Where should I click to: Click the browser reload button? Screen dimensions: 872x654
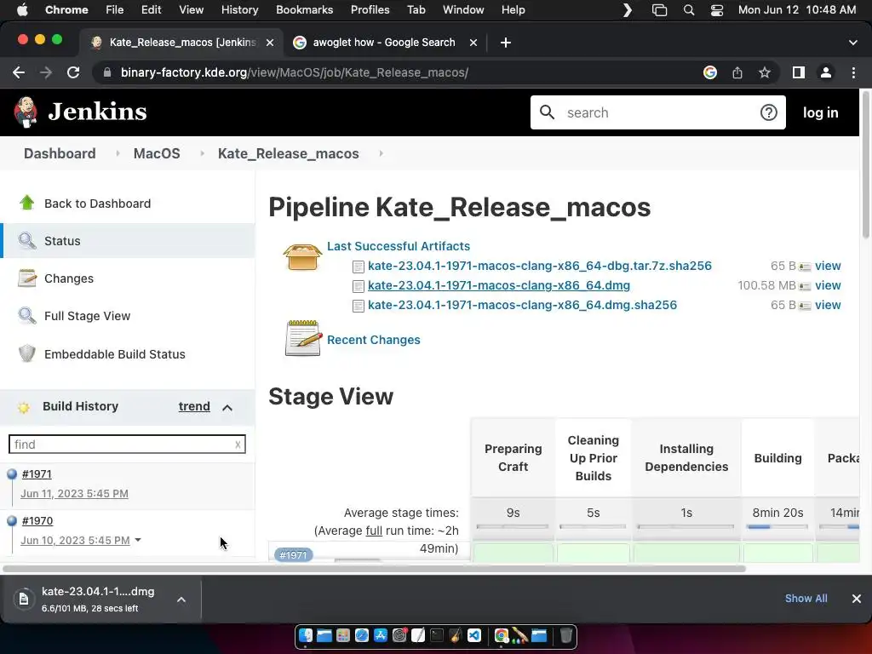tap(73, 72)
